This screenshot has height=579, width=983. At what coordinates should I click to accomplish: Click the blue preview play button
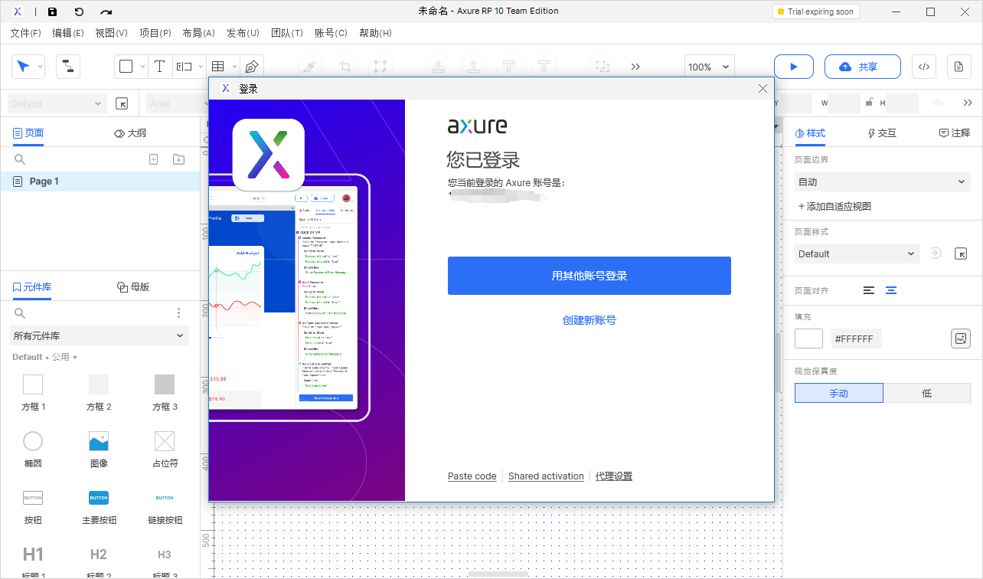click(x=793, y=67)
